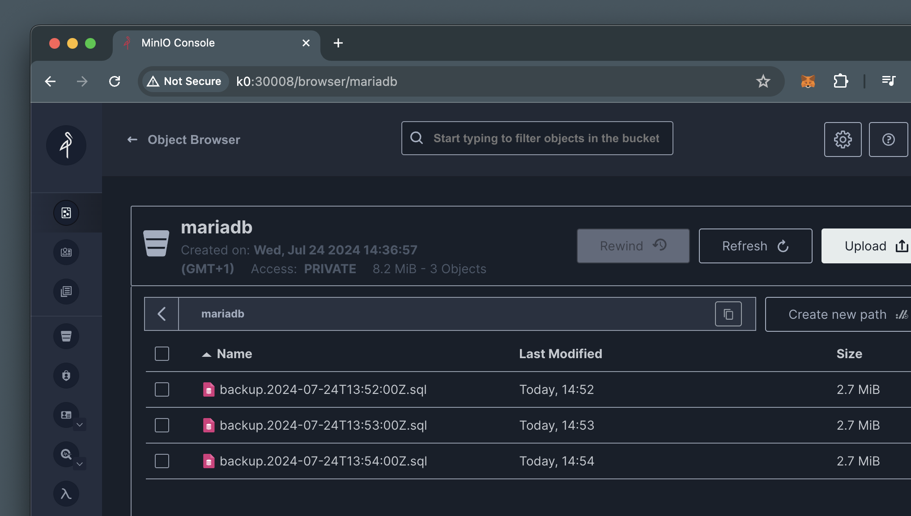Sort objects by Name column

(227, 354)
